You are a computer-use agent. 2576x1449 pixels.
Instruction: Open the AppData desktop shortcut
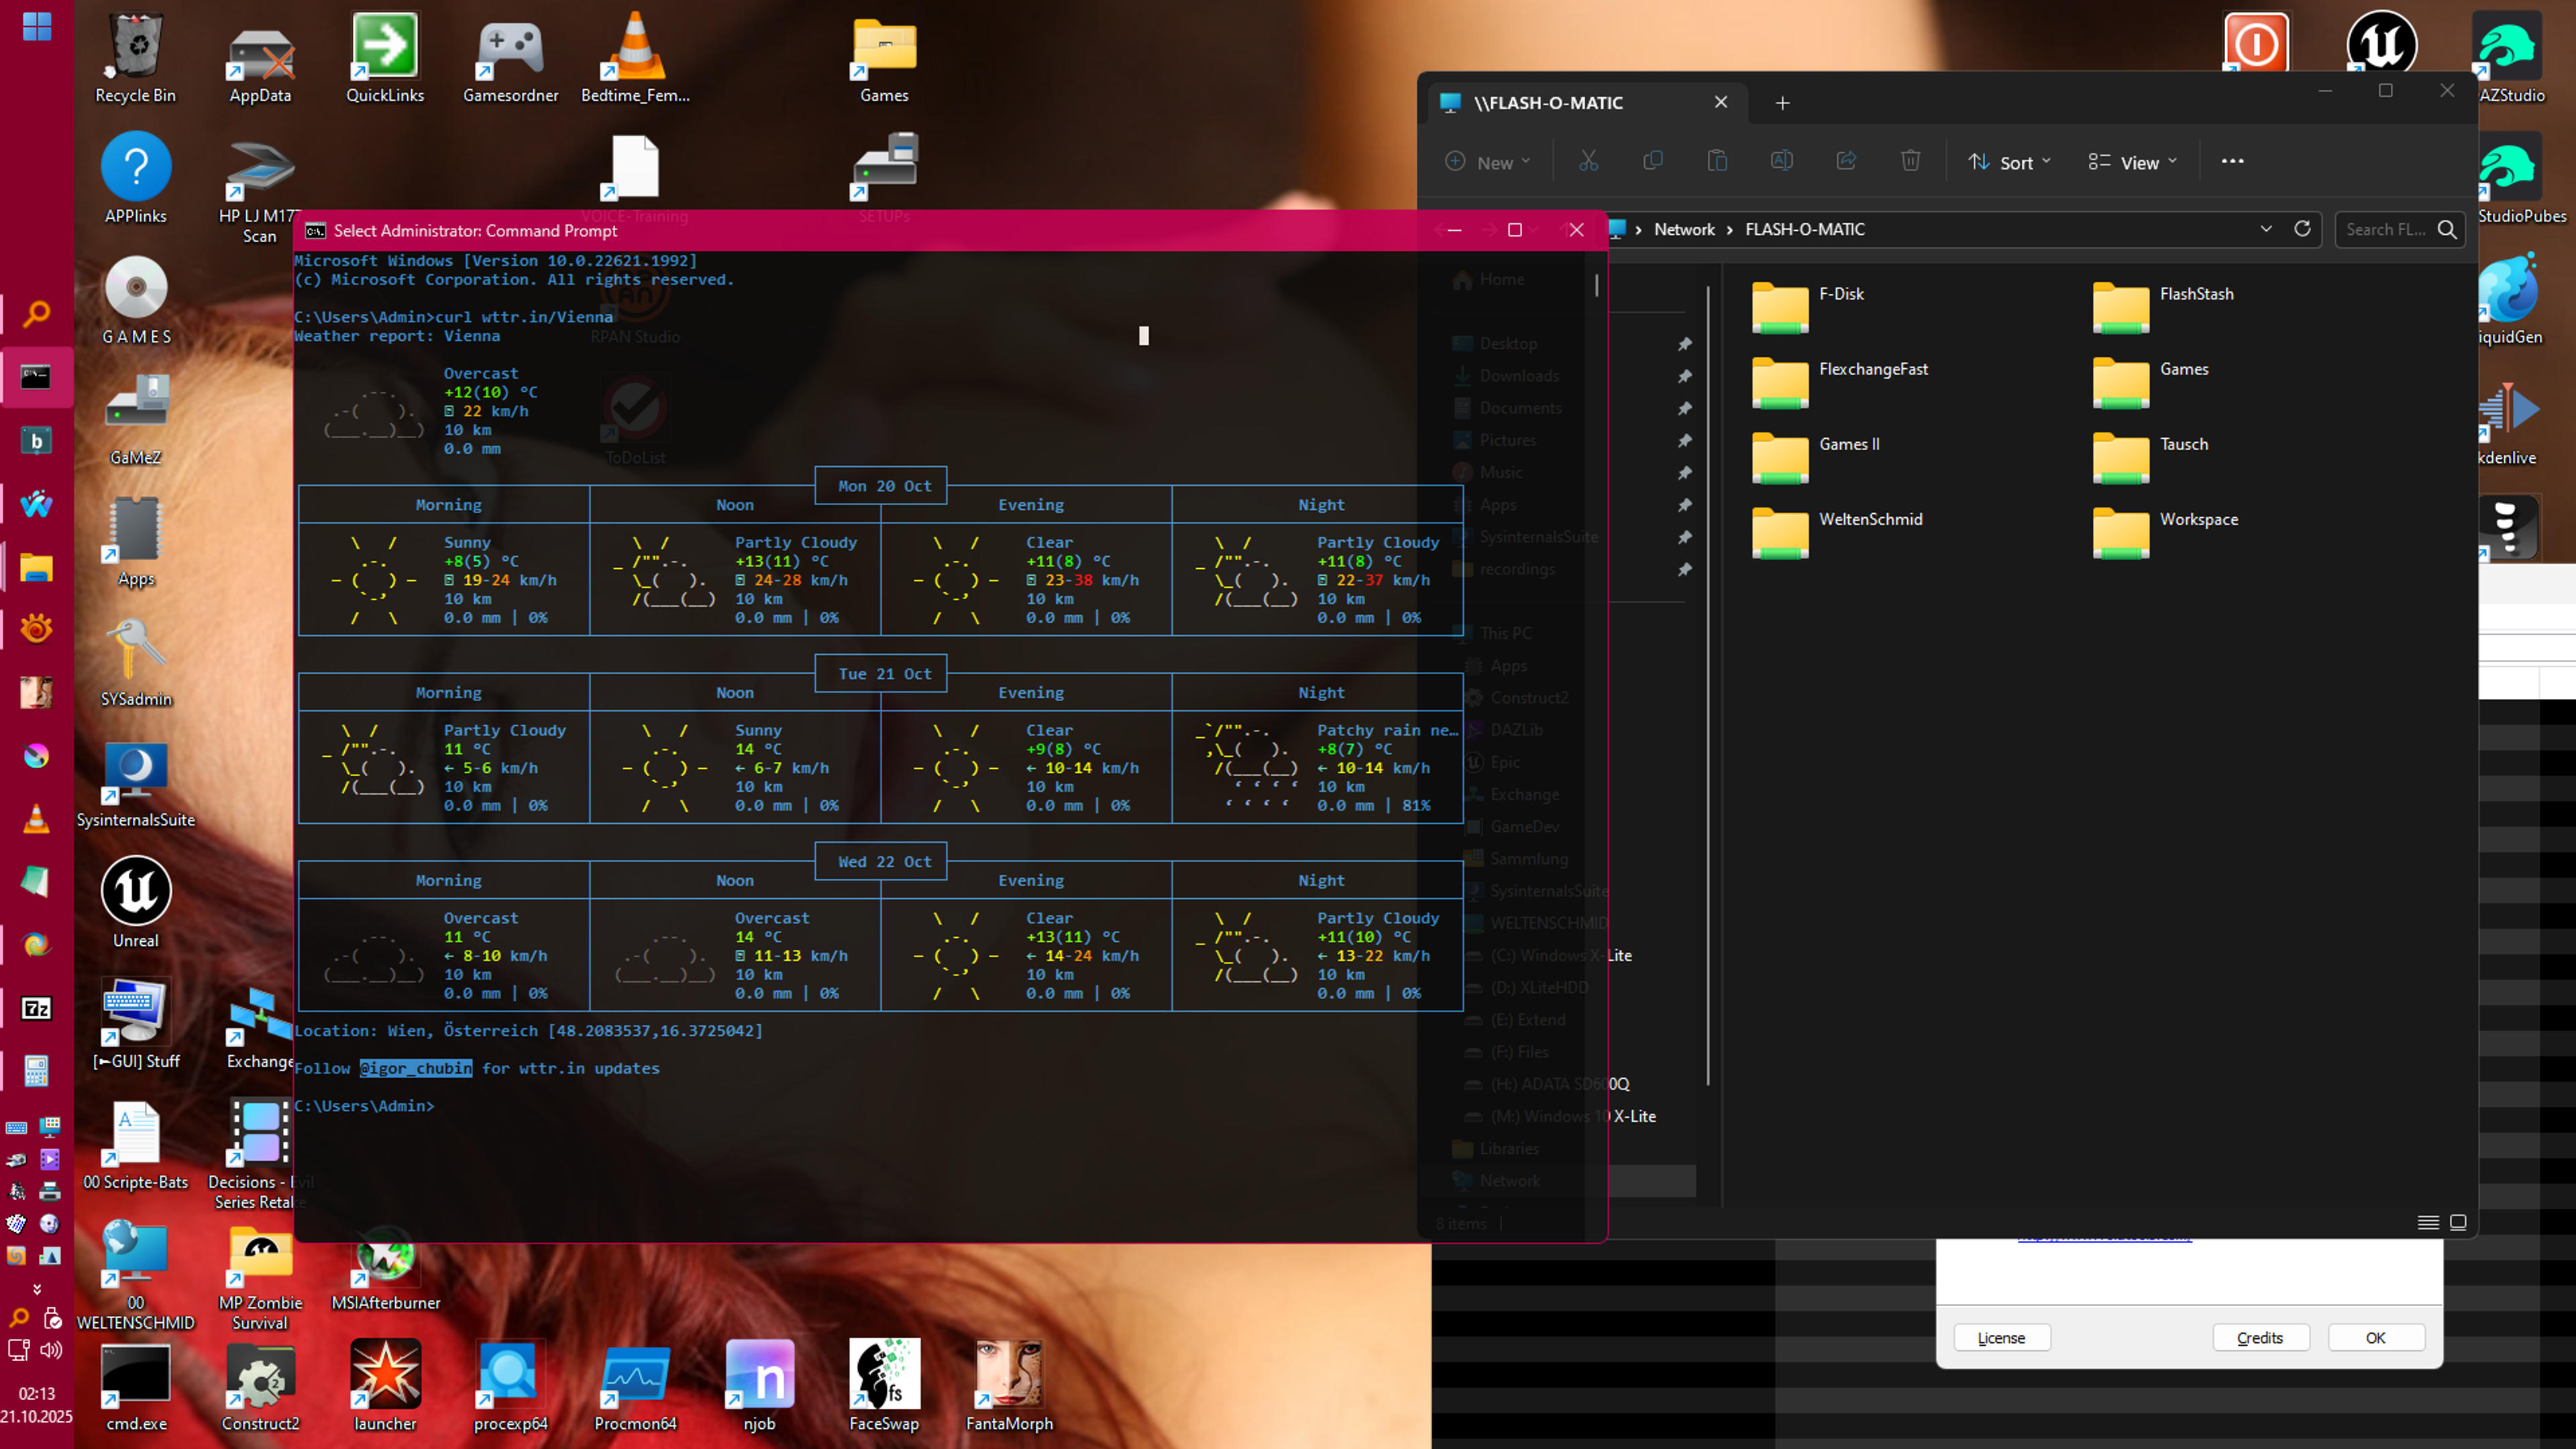click(x=260, y=58)
